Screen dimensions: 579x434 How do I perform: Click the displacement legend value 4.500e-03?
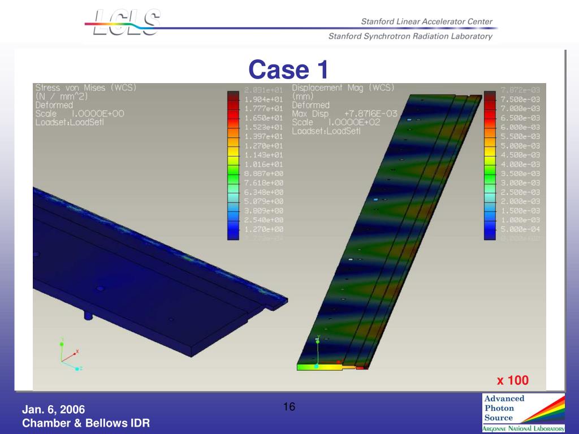[520, 155]
